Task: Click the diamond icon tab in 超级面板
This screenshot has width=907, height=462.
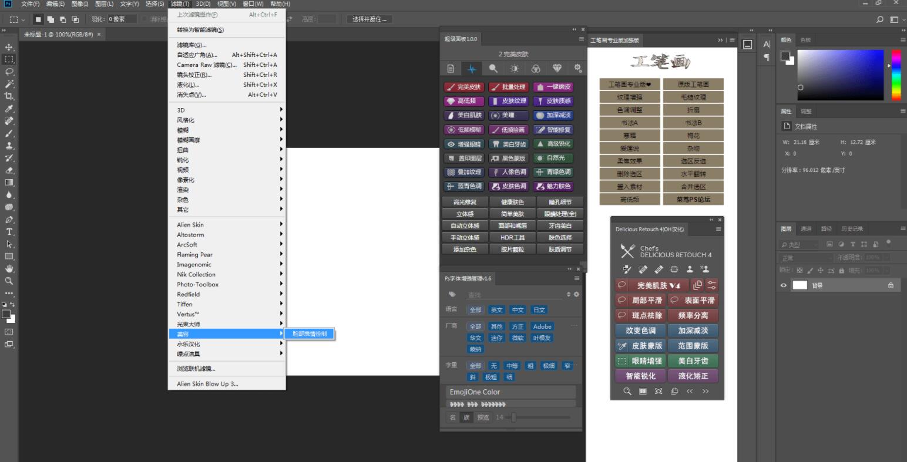Action: [557, 69]
